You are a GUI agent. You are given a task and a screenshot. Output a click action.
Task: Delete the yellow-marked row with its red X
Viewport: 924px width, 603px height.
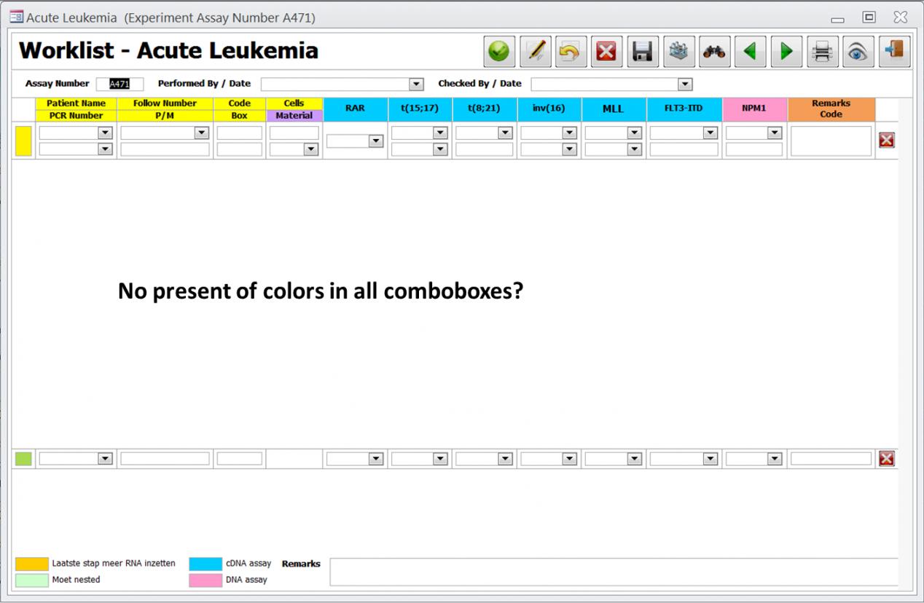point(886,140)
